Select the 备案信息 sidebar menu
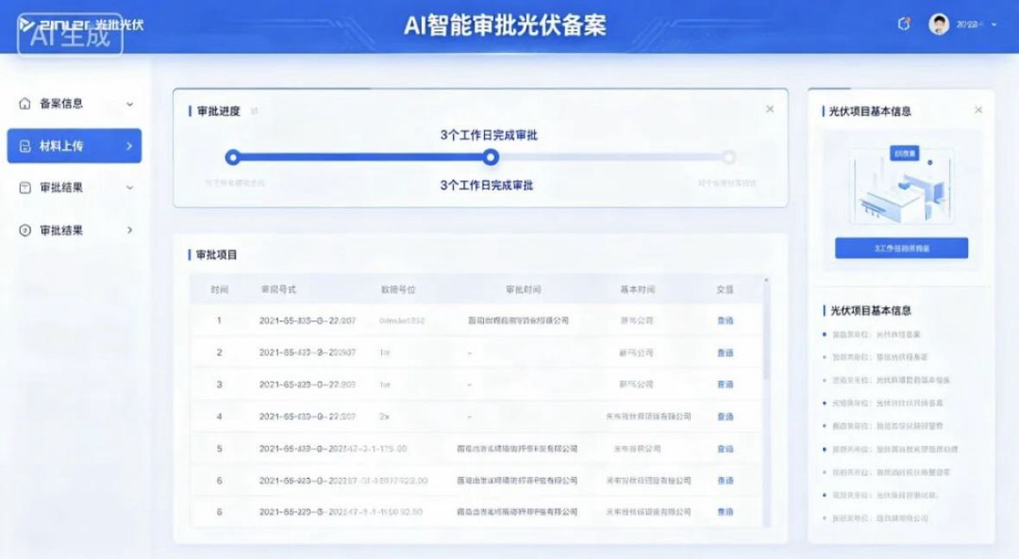This screenshot has height=559, width=1019. coord(75,104)
